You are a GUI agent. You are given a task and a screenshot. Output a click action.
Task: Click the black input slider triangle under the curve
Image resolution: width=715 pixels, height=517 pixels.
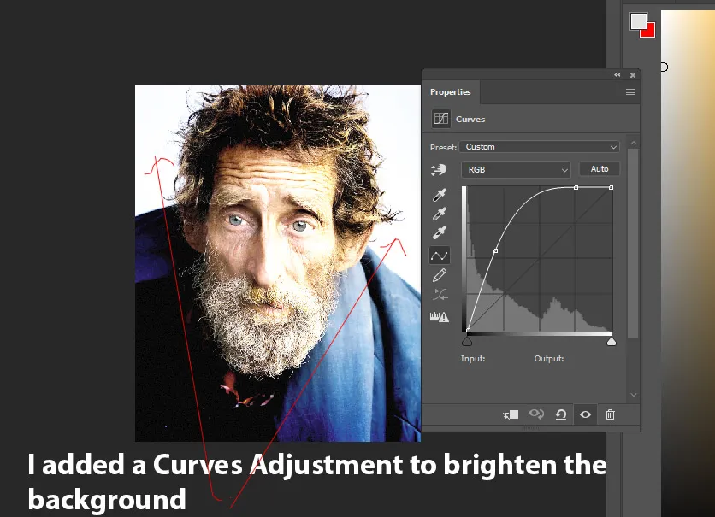[467, 341]
